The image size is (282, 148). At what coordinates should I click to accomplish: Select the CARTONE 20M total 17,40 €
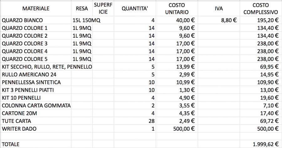click(261, 113)
